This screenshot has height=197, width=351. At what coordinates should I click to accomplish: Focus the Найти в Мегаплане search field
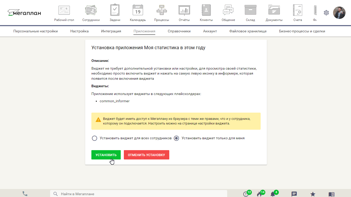click(139, 194)
